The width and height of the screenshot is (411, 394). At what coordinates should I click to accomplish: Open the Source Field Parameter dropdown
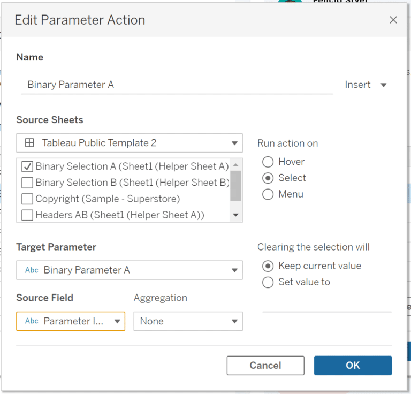(71, 321)
